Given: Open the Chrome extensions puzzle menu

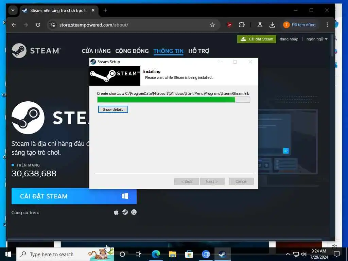Looking at the screenshot, I should pyautogui.click(x=242, y=24).
